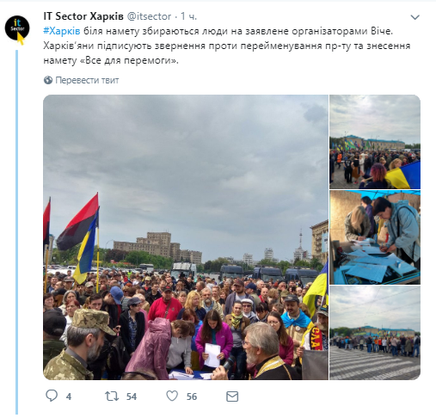The height and width of the screenshot is (418, 436).
Task: Click the reply count 4
Action: coord(69,396)
